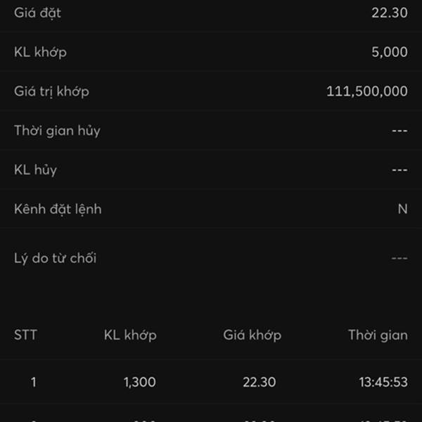The image size is (422, 422).
Task: Tap the 13:45:53 timestamp in row 1
Action: coord(383,383)
